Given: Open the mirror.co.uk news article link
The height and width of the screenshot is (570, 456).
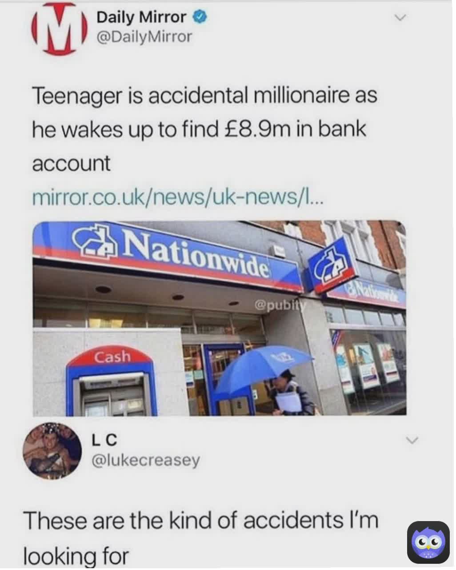Looking at the screenshot, I should pyautogui.click(x=178, y=198).
